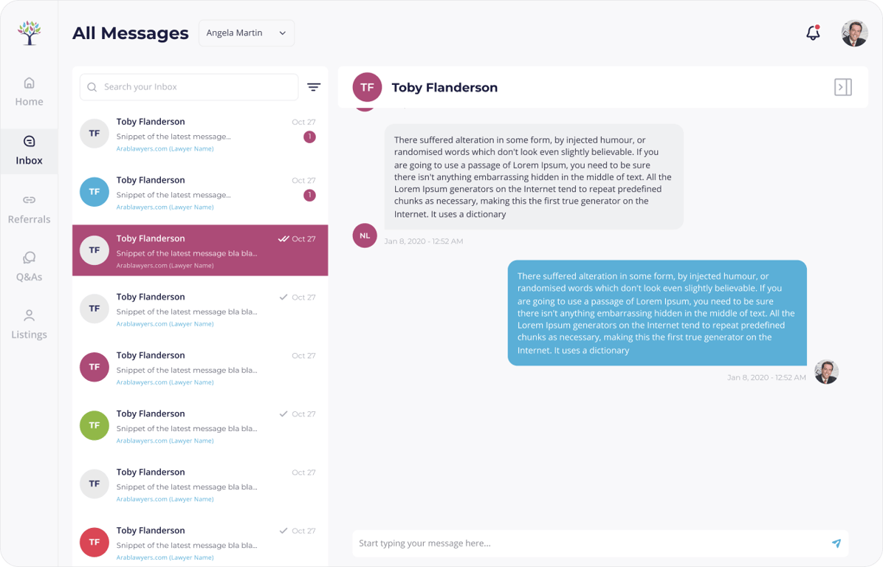Send message with paper plane icon

pos(836,543)
